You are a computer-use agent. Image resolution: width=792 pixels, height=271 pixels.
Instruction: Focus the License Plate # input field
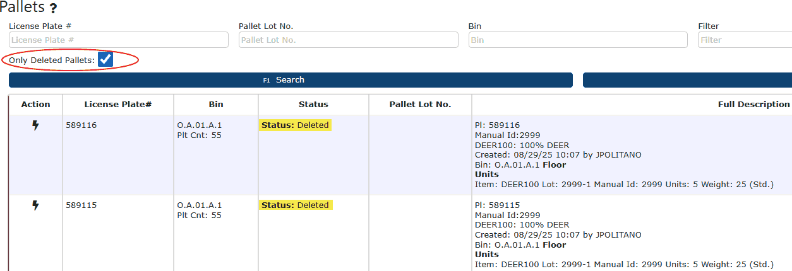tap(119, 40)
